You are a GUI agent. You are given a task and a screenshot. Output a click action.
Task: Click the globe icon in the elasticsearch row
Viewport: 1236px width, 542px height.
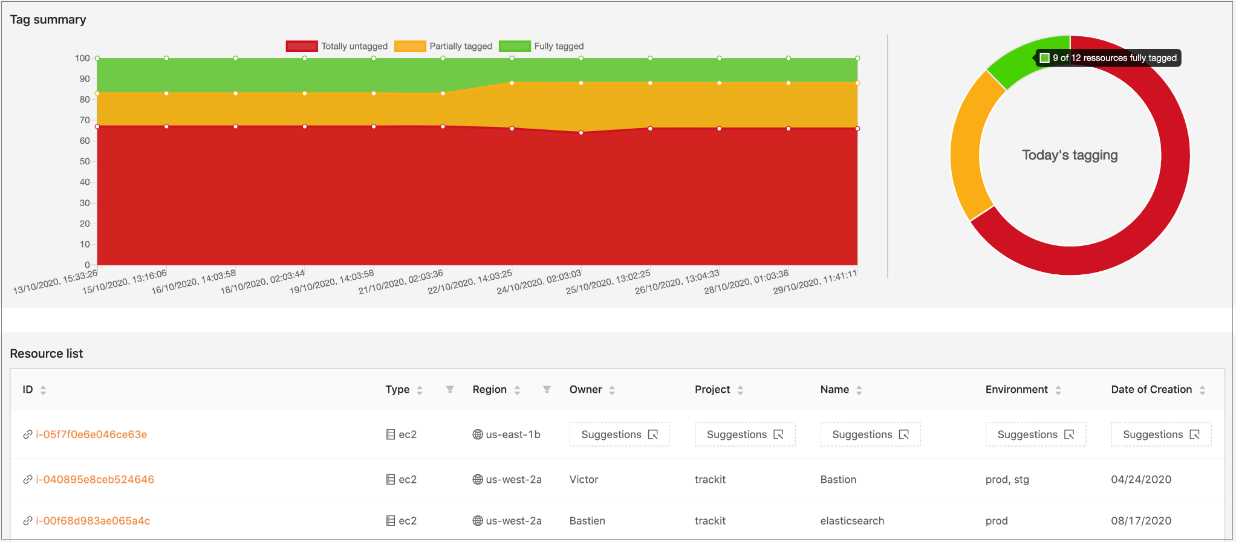tap(478, 521)
